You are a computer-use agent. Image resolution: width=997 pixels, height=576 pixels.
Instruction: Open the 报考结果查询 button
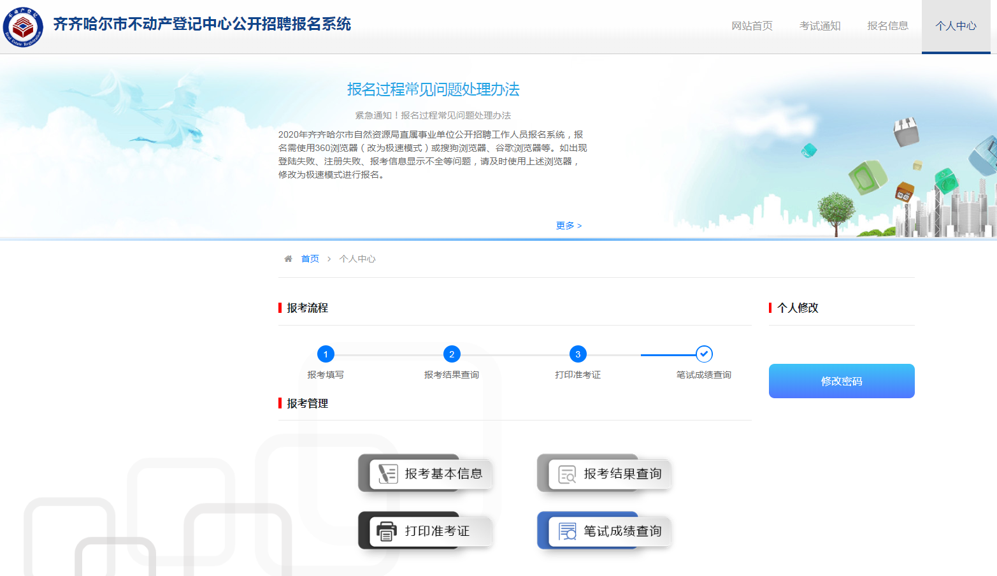tap(604, 473)
